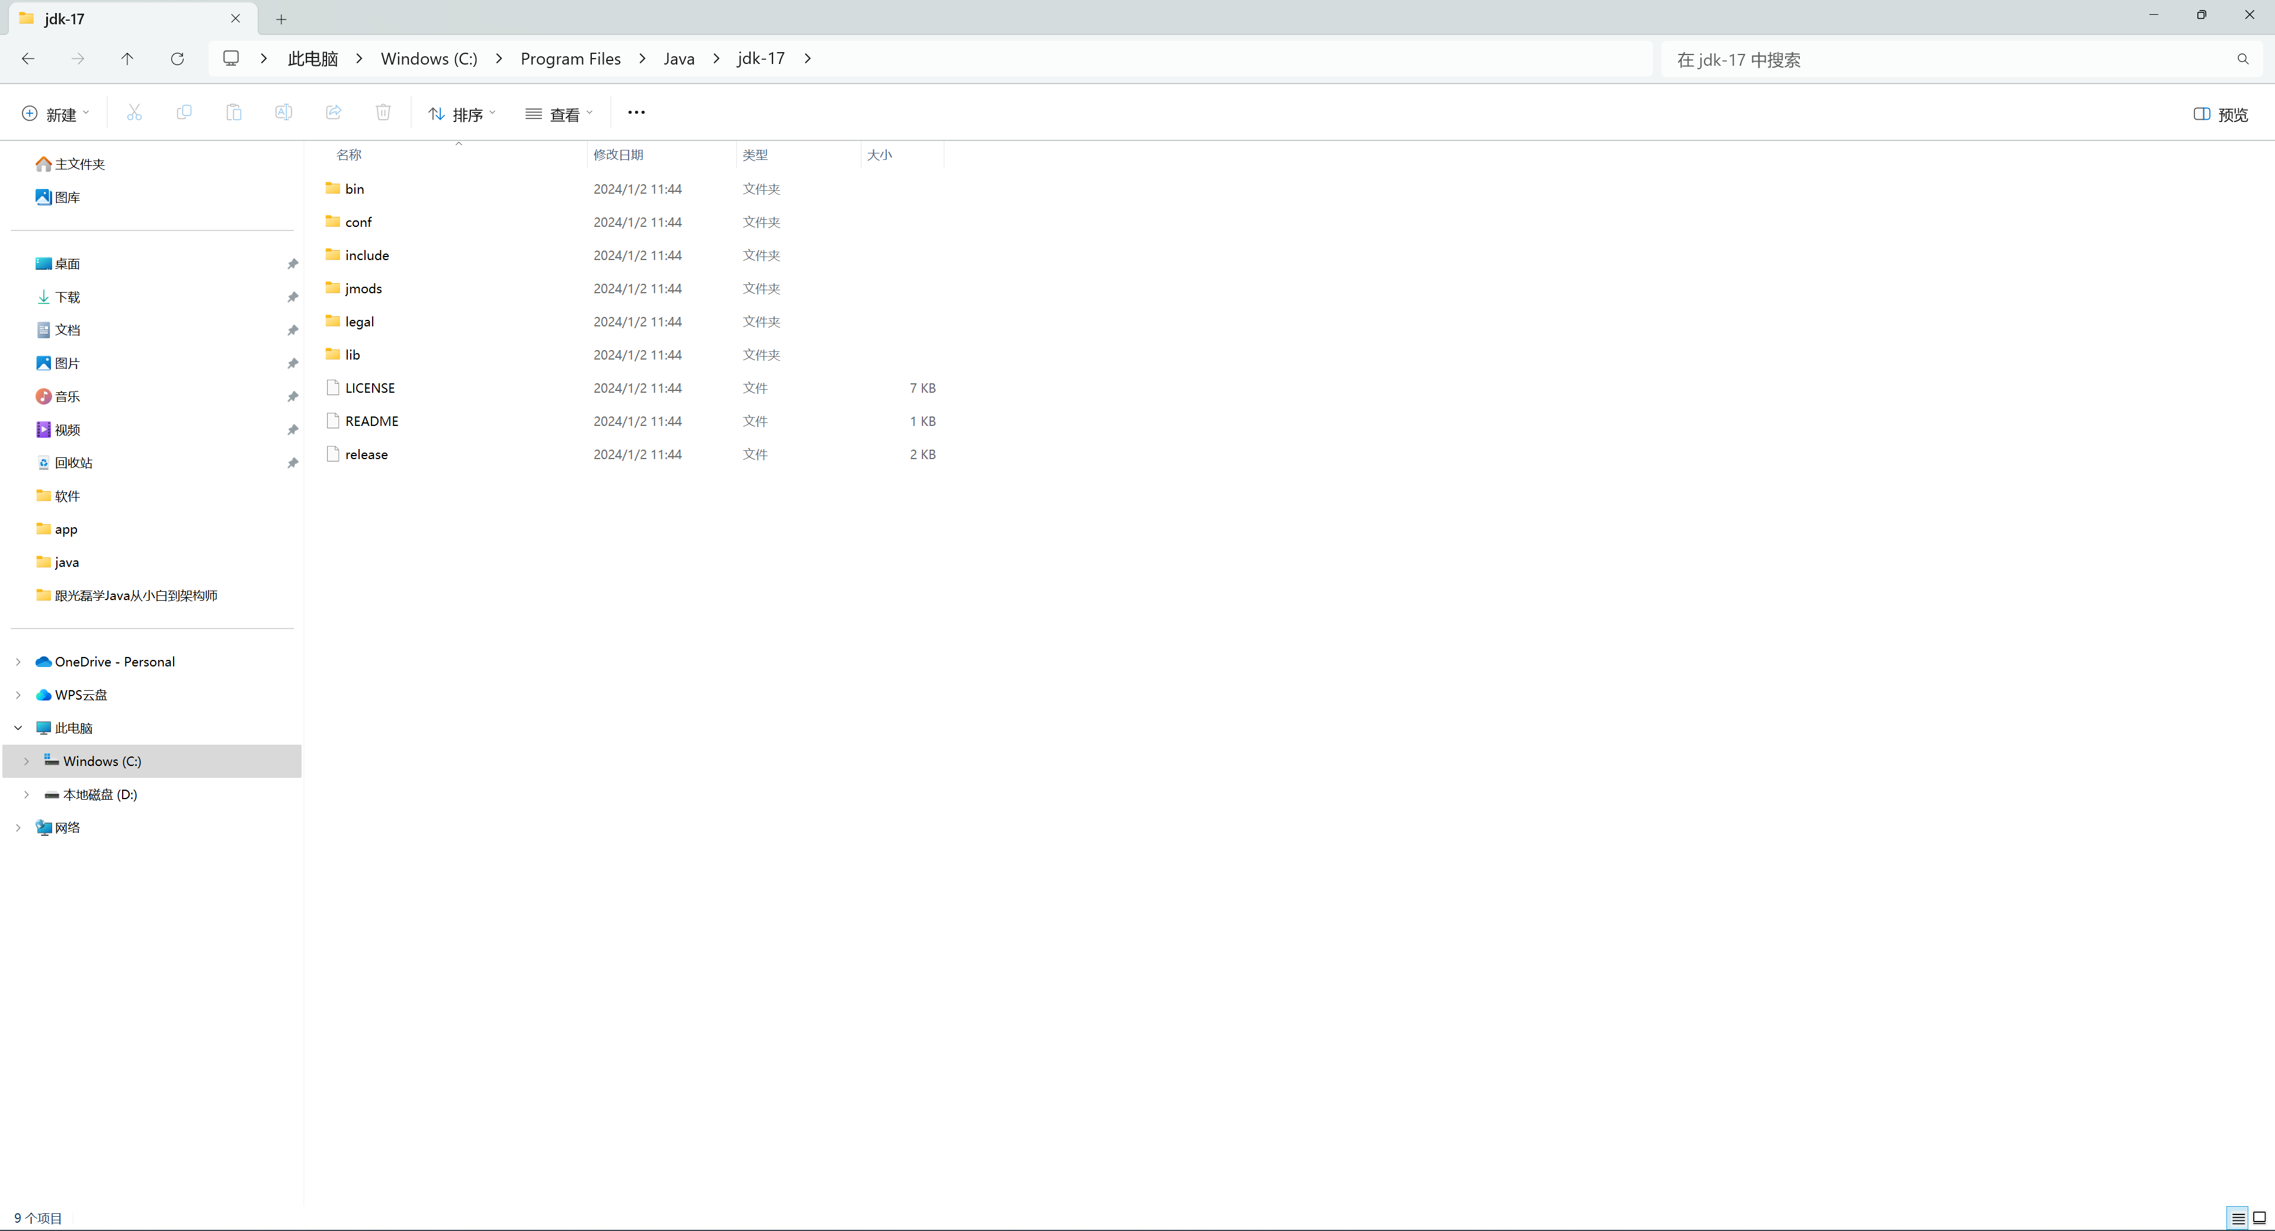Expand Windows (C:) in the tree

coord(27,761)
